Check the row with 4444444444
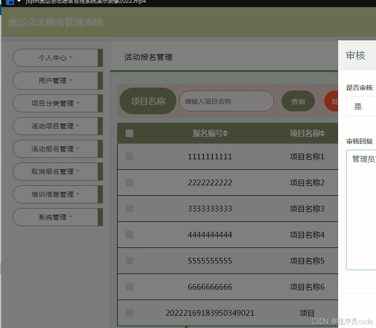The width and height of the screenshot is (376, 328). [x=129, y=235]
